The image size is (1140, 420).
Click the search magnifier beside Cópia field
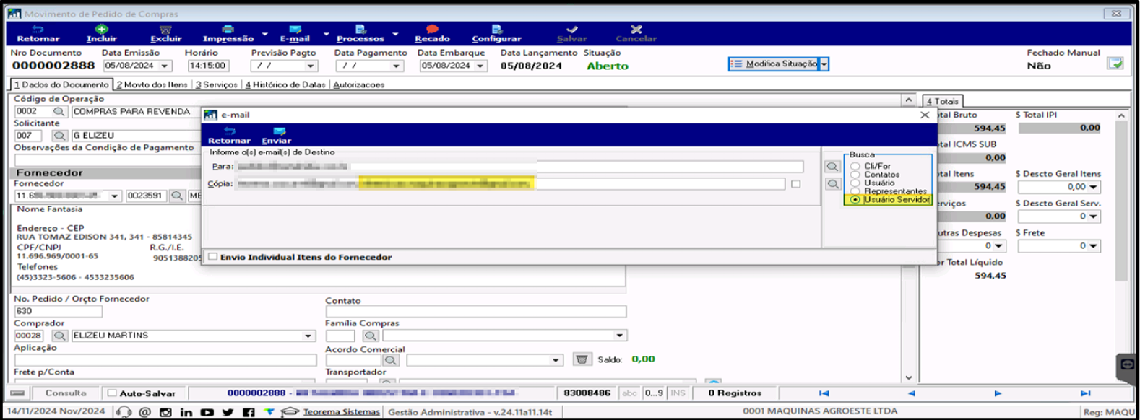point(832,184)
